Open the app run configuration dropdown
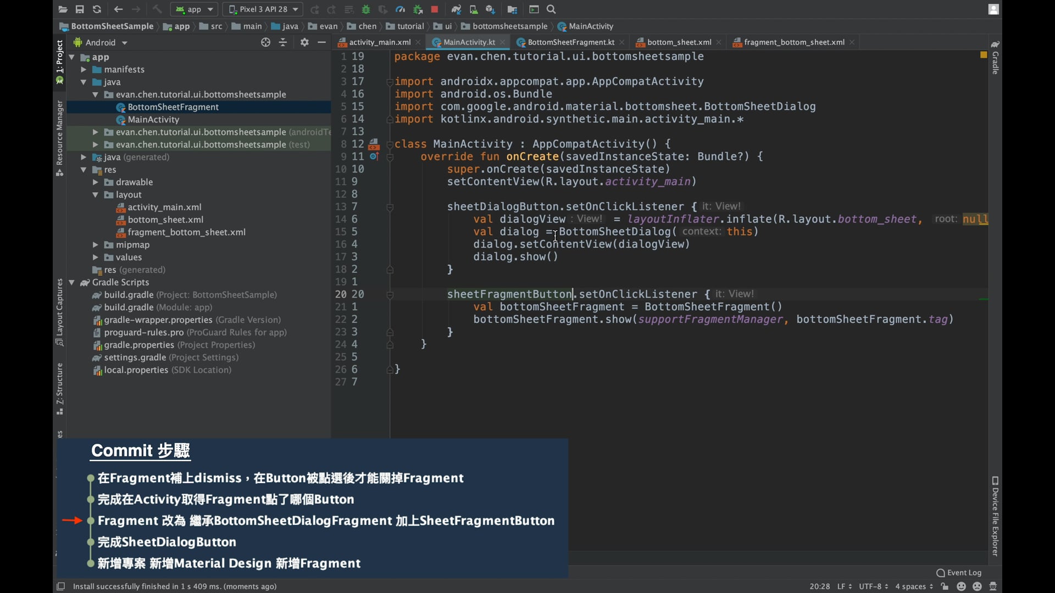The width and height of the screenshot is (1055, 593). point(195,9)
